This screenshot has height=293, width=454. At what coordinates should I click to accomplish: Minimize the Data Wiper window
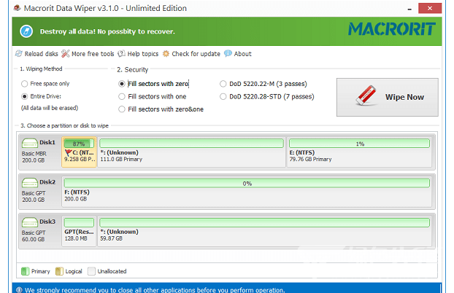click(x=409, y=9)
